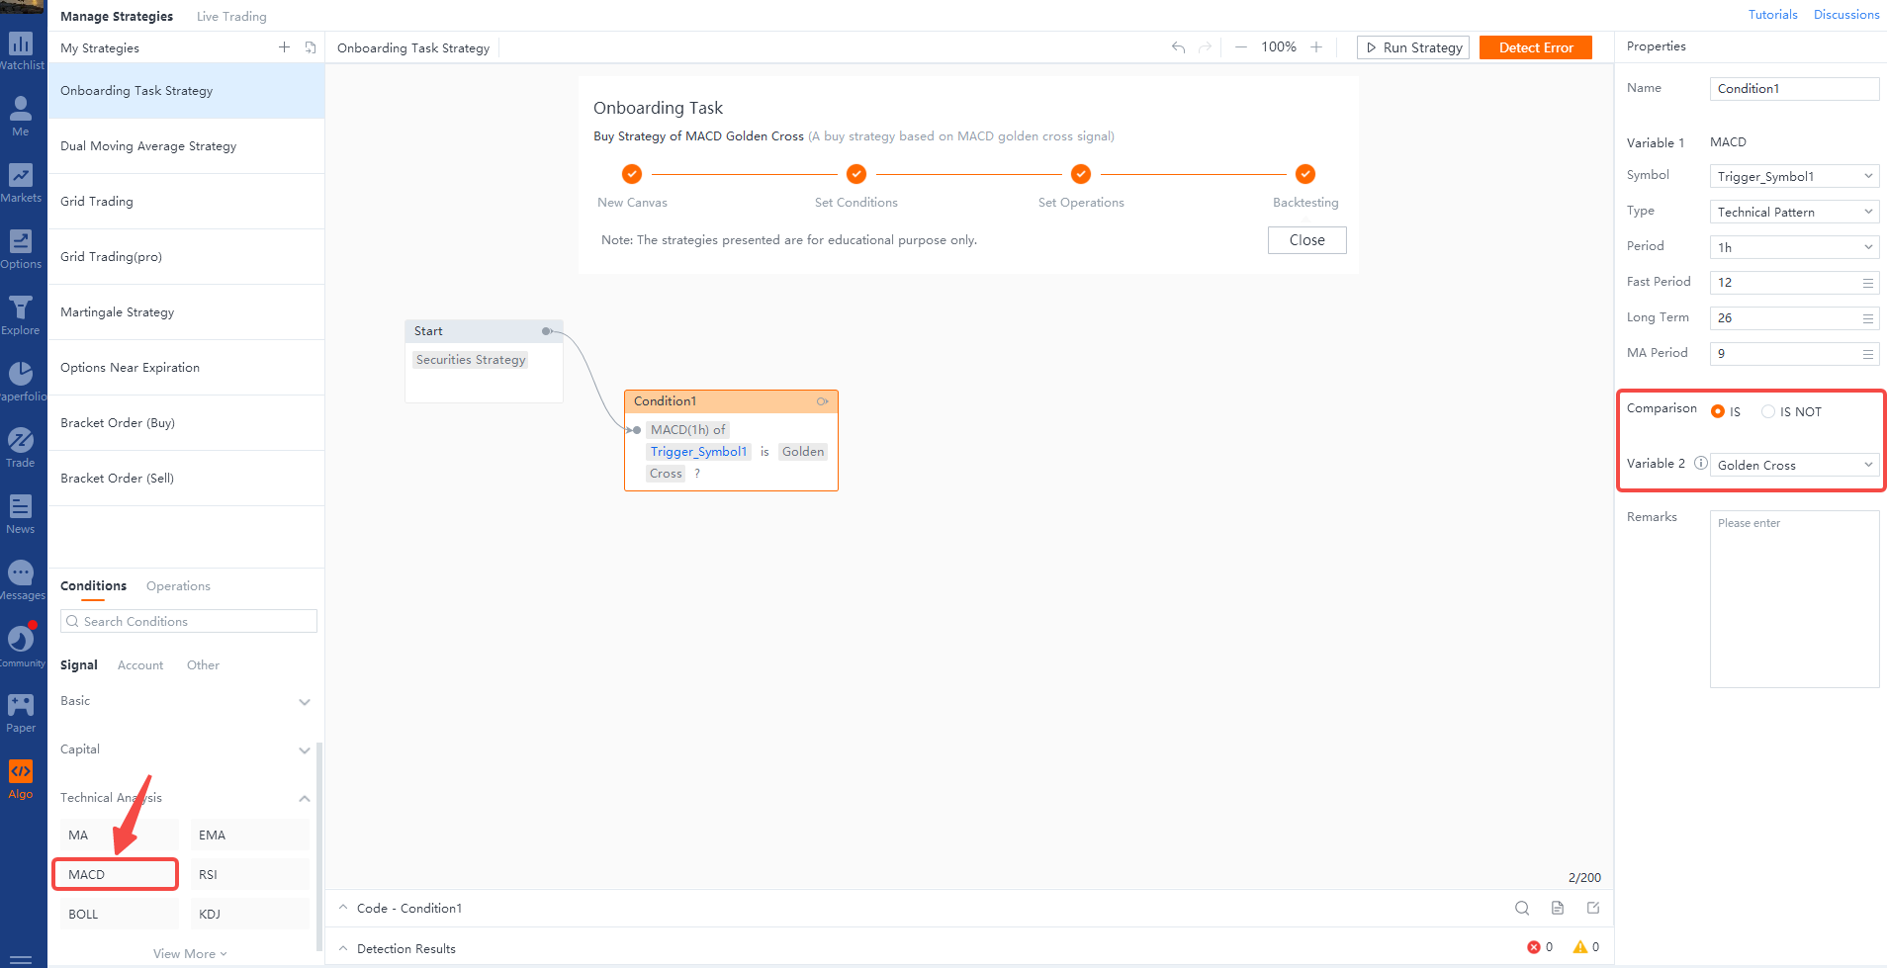Image resolution: width=1887 pixels, height=968 pixels.
Task: Click the Search Conditions input
Action: pyautogui.click(x=189, y=621)
